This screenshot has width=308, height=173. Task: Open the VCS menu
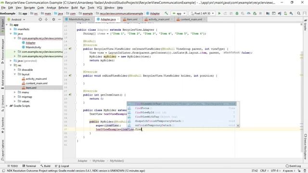pos(99,8)
